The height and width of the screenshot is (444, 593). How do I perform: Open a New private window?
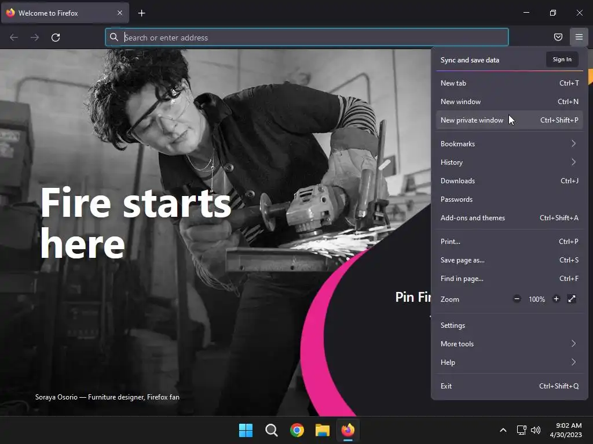click(x=510, y=120)
